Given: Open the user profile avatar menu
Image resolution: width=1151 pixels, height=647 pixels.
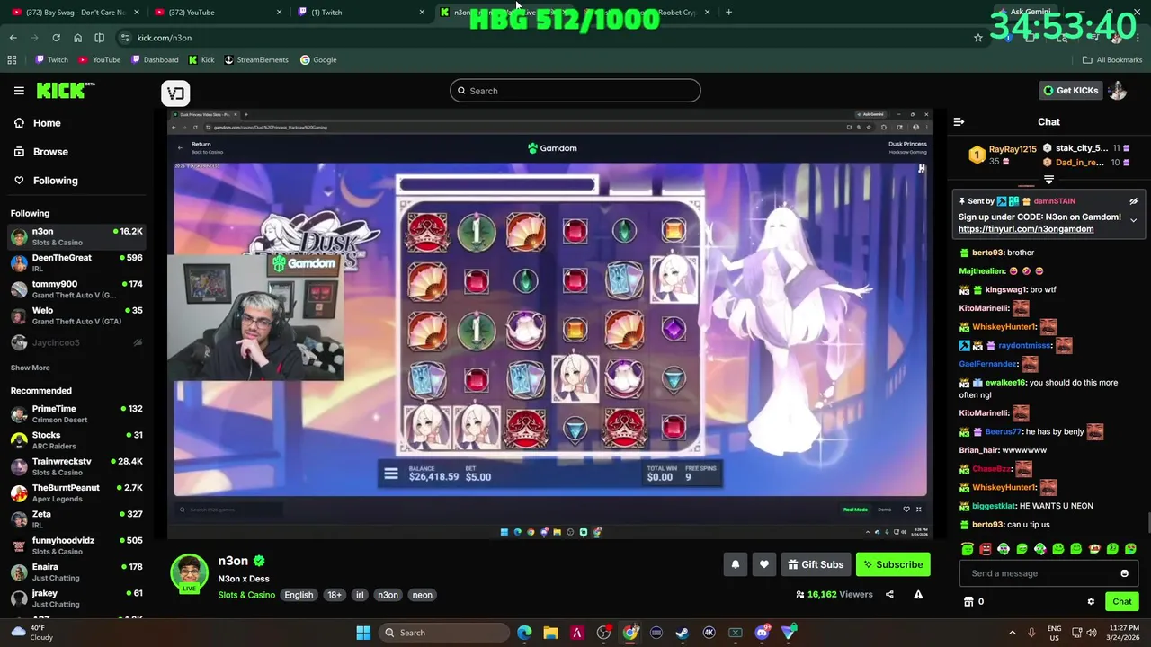Looking at the screenshot, I should point(1118,91).
